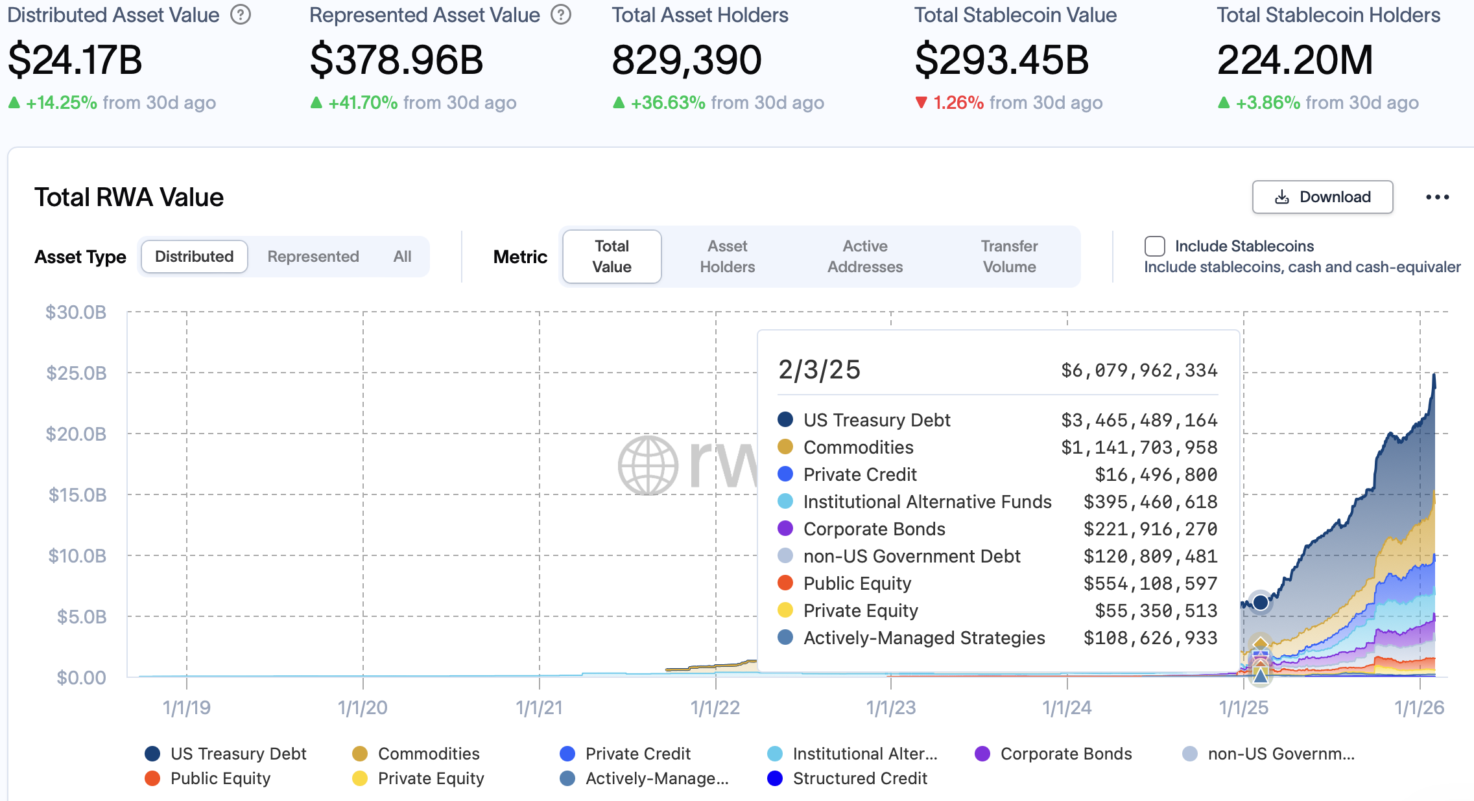
Task: Click the Corporate Bonds legend color swatch
Action: click(x=982, y=753)
